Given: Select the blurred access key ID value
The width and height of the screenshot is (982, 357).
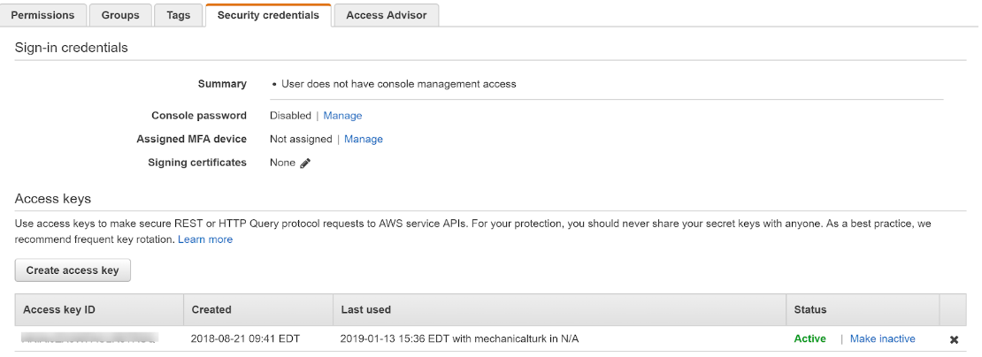Looking at the screenshot, I should [88, 338].
